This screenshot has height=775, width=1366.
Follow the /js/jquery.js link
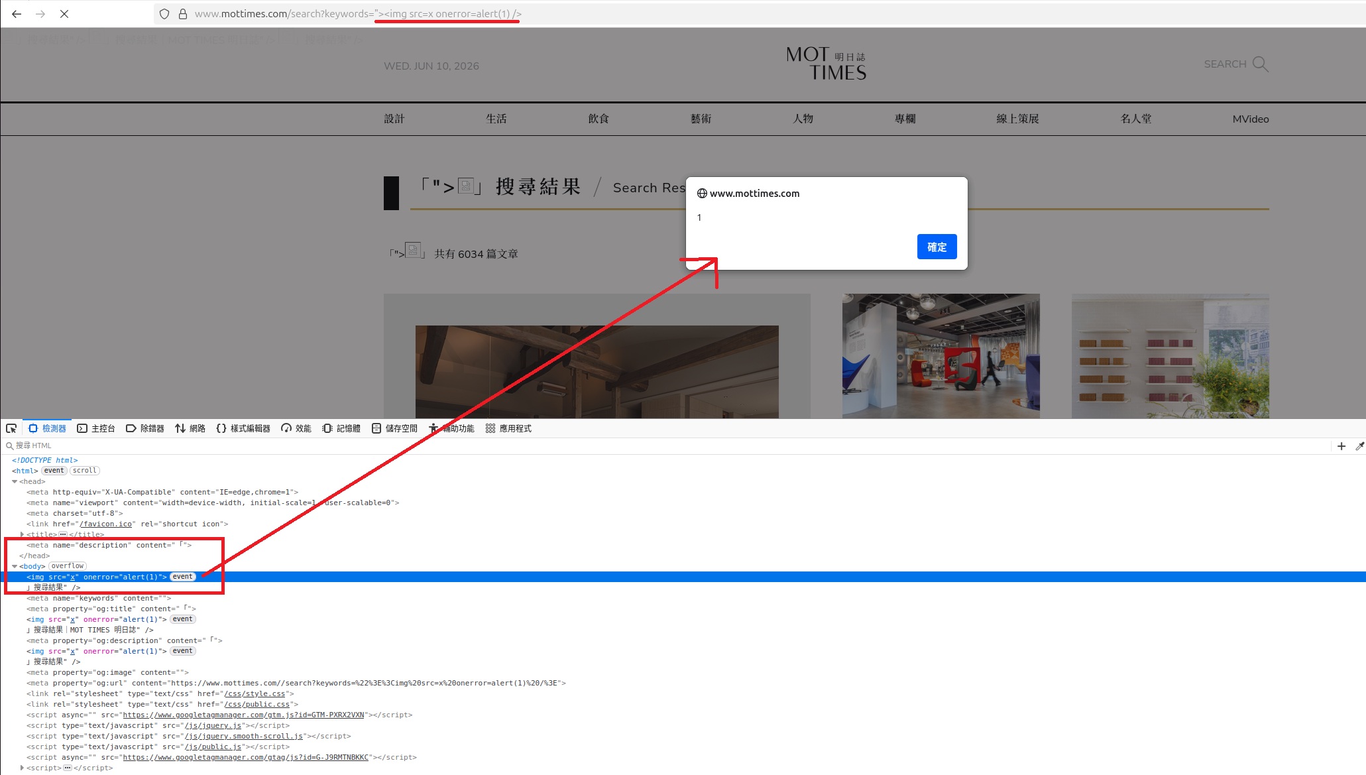[x=213, y=725]
